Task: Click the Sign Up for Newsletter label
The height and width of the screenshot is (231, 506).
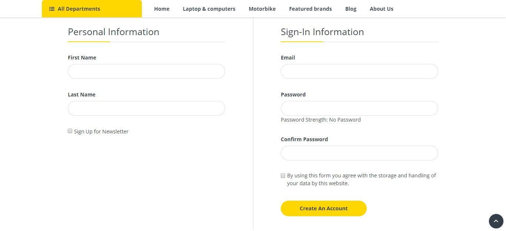Action: [101, 132]
